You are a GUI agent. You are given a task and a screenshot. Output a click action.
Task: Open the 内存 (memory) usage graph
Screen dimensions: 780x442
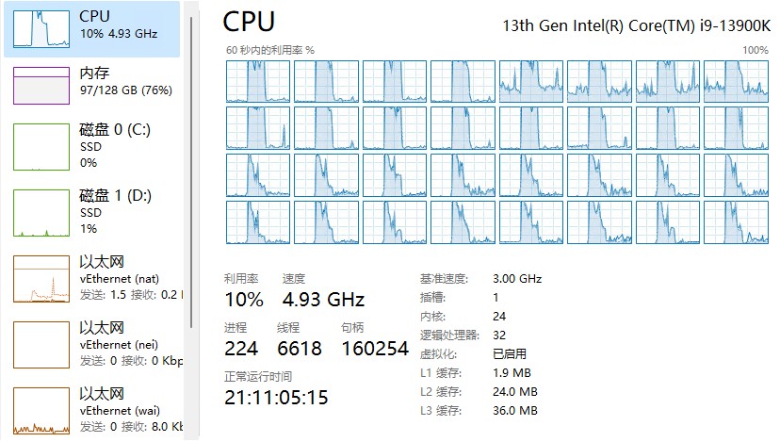point(41,85)
